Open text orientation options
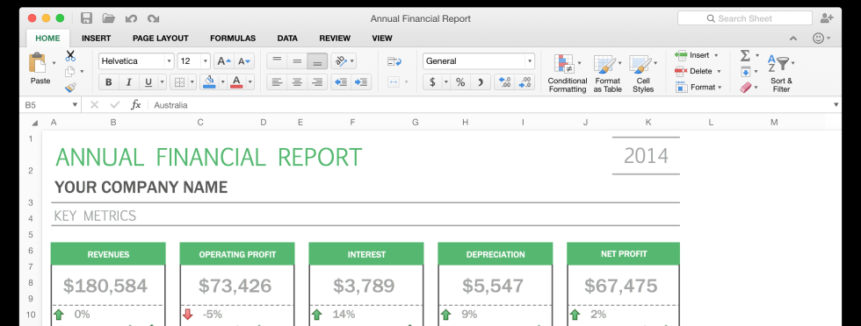Viewport: 861px width, 326px height. 344,61
